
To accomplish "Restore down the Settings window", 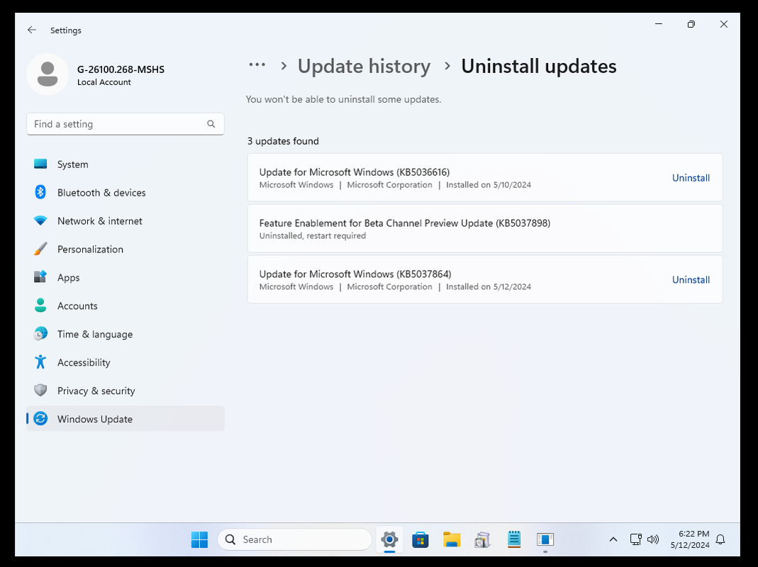I will click(x=691, y=23).
